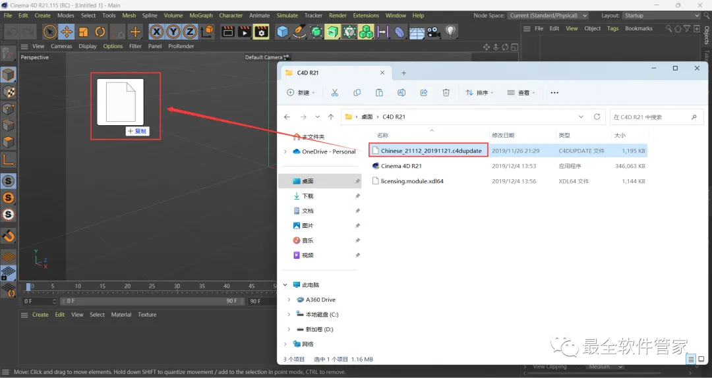
Task: Activate the Scale tool
Action: [x=84, y=32]
